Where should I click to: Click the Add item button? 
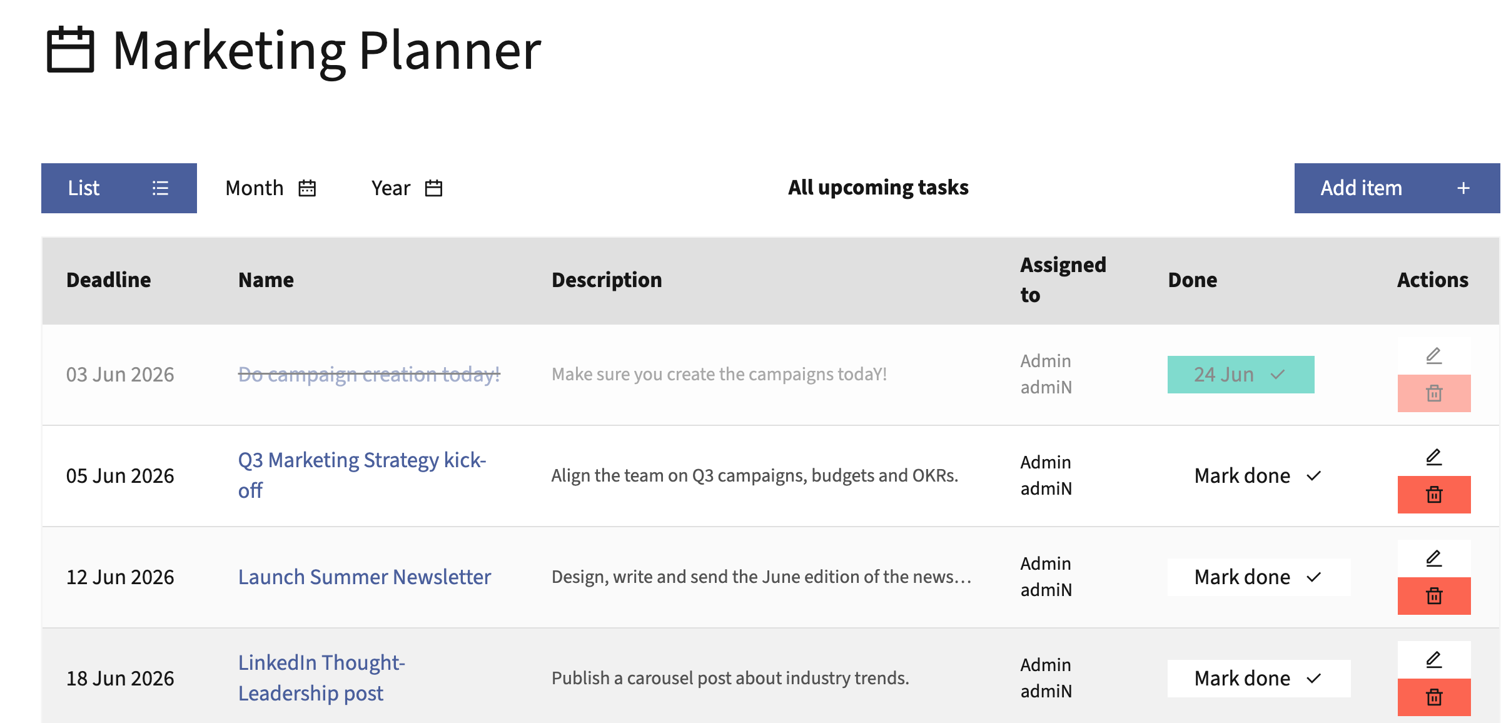pos(1397,188)
